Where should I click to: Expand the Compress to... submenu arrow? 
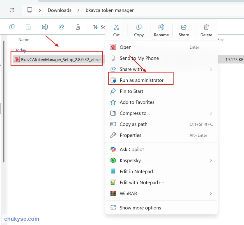click(x=211, y=113)
